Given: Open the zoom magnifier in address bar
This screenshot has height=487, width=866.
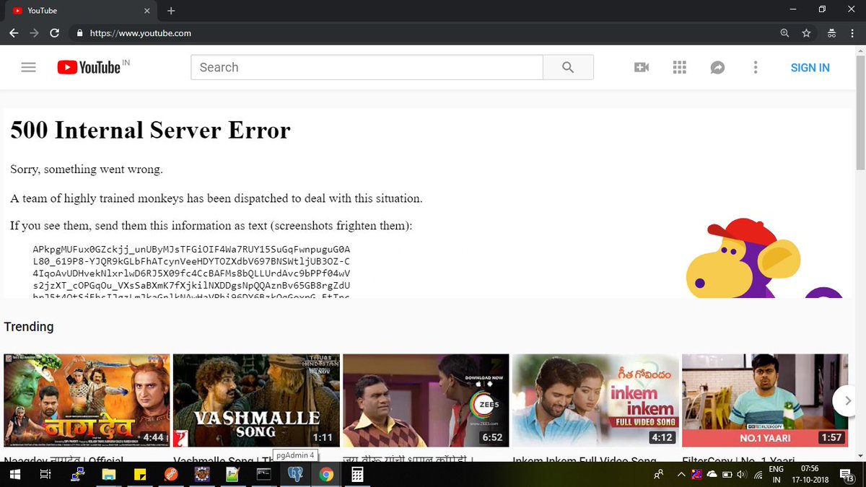Looking at the screenshot, I should pos(785,33).
